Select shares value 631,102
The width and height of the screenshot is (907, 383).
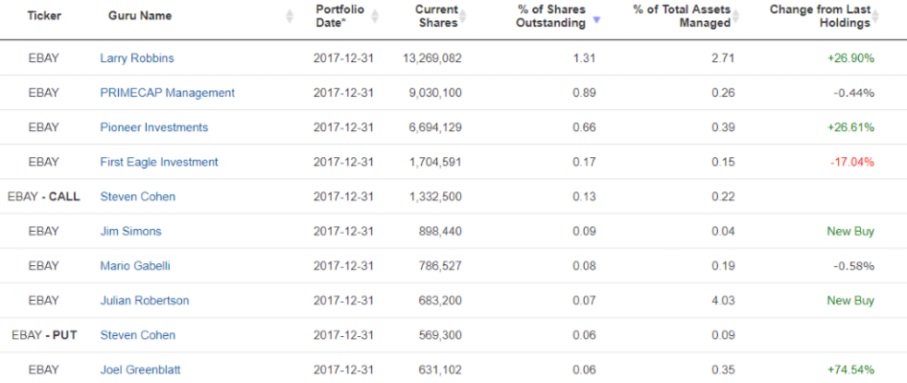point(440,370)
